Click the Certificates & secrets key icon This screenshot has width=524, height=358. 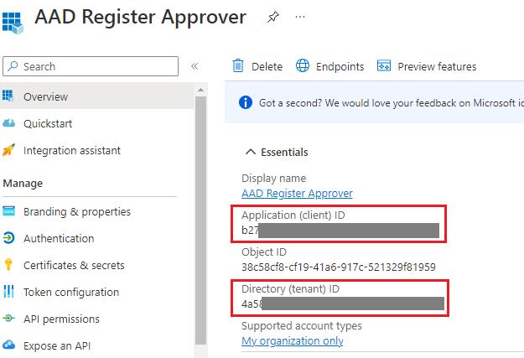point(9,265)
